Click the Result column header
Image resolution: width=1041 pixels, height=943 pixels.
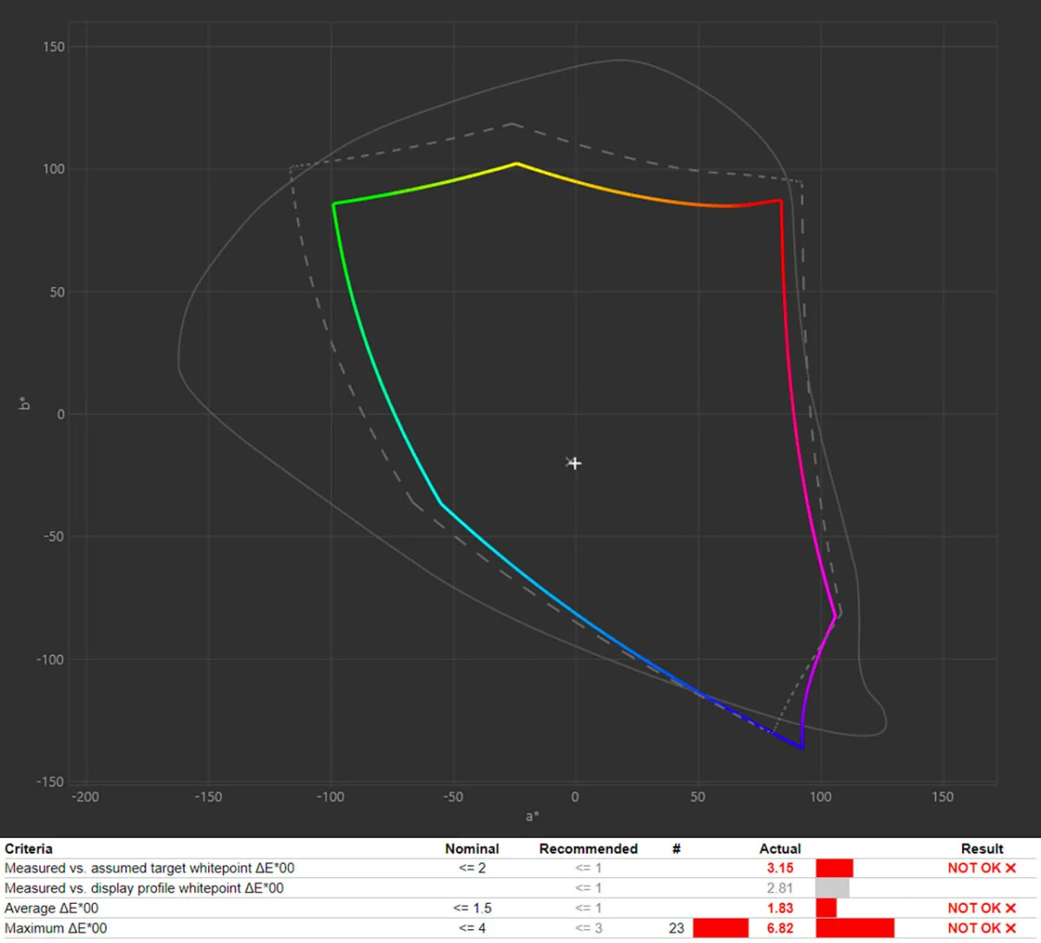coord(982,848)
